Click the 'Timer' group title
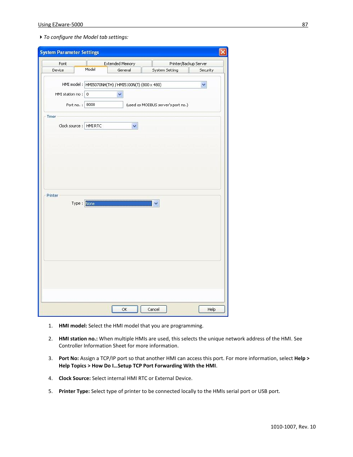This screenshot has height=457, width=353. point(51,116)
